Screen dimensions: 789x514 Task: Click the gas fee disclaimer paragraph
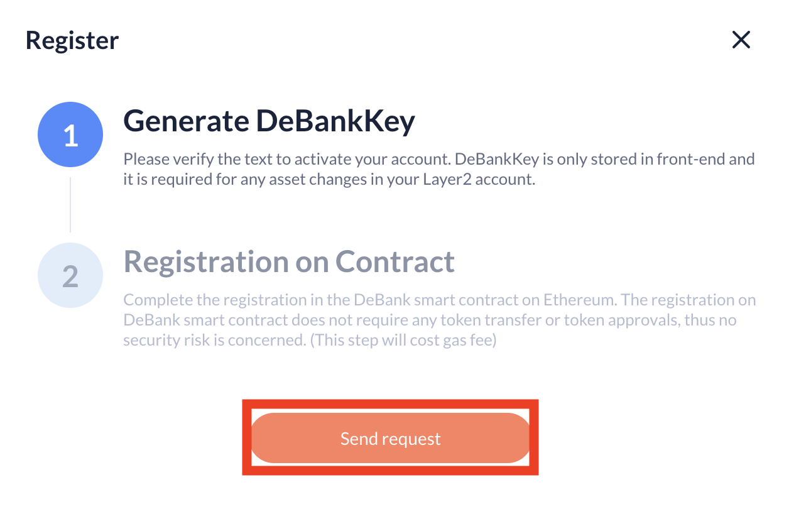click(x=440, y=319)
